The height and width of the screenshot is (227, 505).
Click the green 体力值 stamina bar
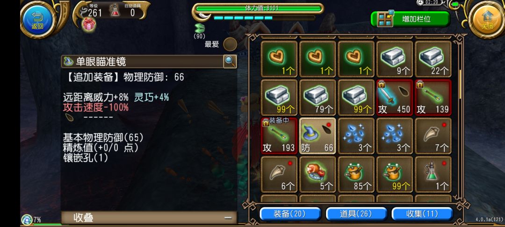(259, 8)
